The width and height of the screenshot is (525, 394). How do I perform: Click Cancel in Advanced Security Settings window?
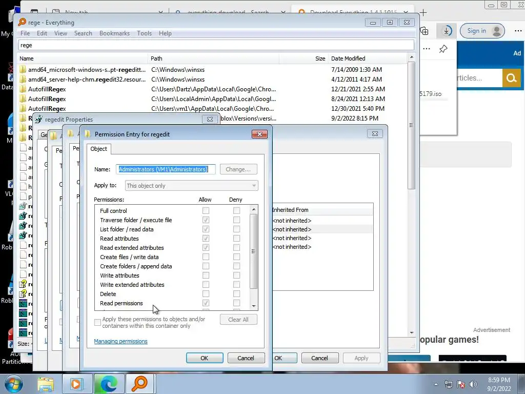pos(320,358)
